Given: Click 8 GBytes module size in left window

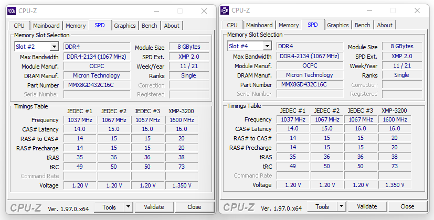Looking at the screenshot, I should (189, 47).
